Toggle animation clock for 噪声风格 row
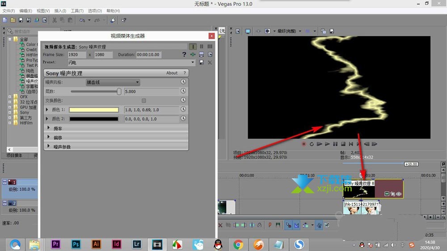 (x=183, y=82)
